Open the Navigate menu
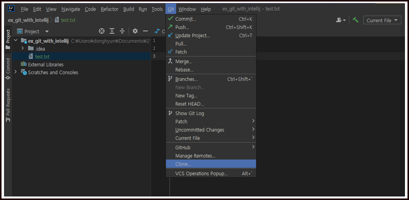Image resolution: width=409 pixels, height=200 pixels. (71, 9)
